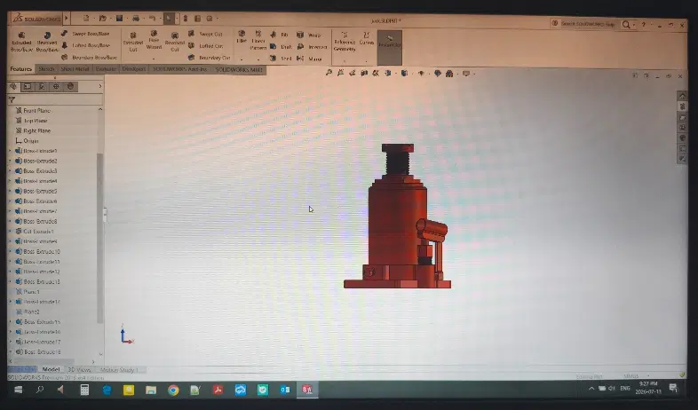Select the Linear Pattern tool
The image size is (698, 410).
click(x=258, y=40)
